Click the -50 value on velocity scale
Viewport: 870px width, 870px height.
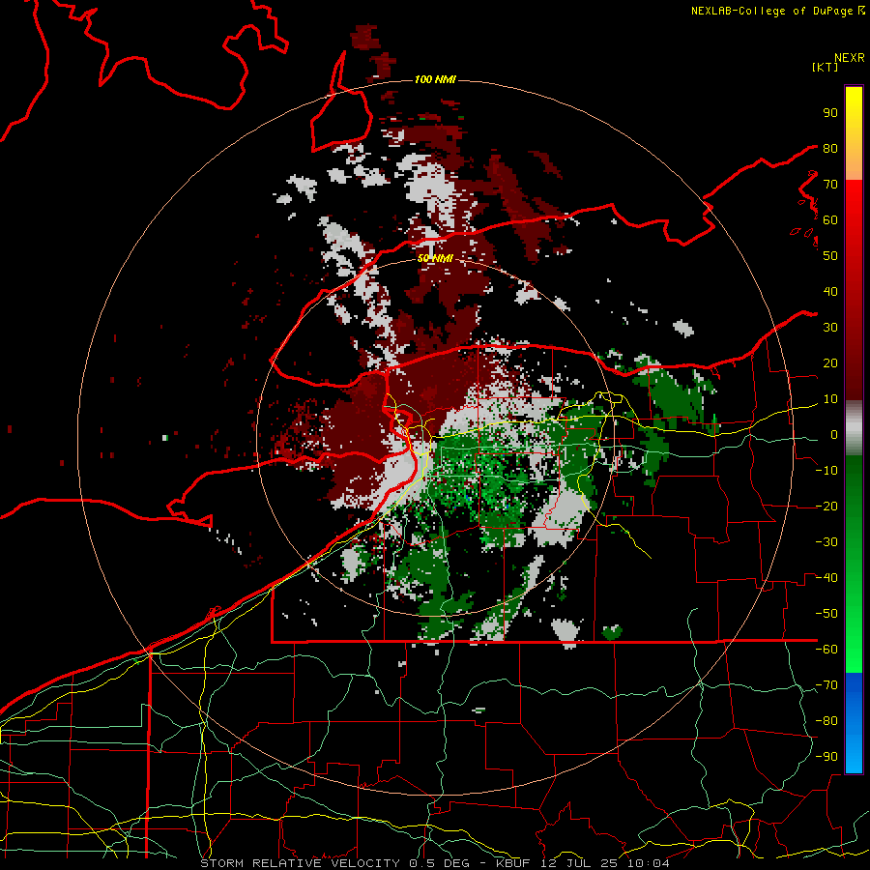(x=826, y=614)
